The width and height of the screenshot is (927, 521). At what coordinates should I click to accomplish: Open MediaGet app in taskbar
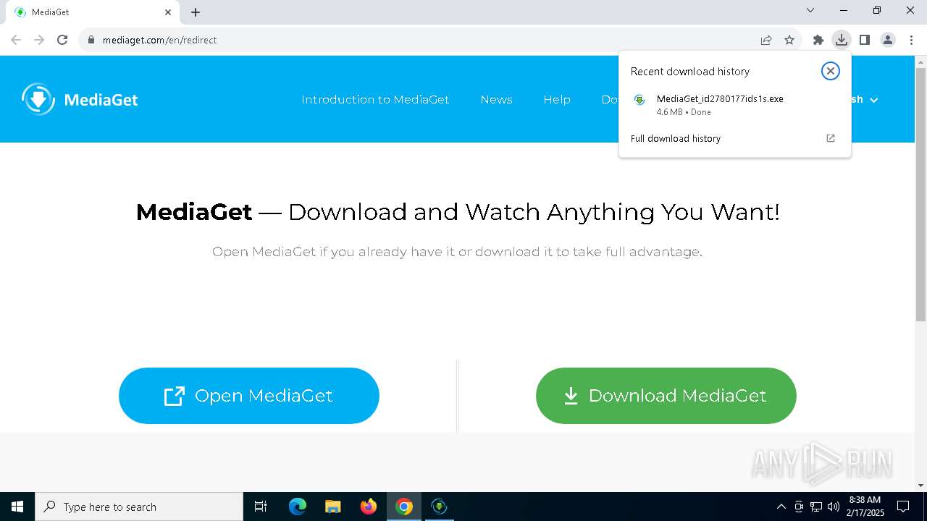click(439, 507)
